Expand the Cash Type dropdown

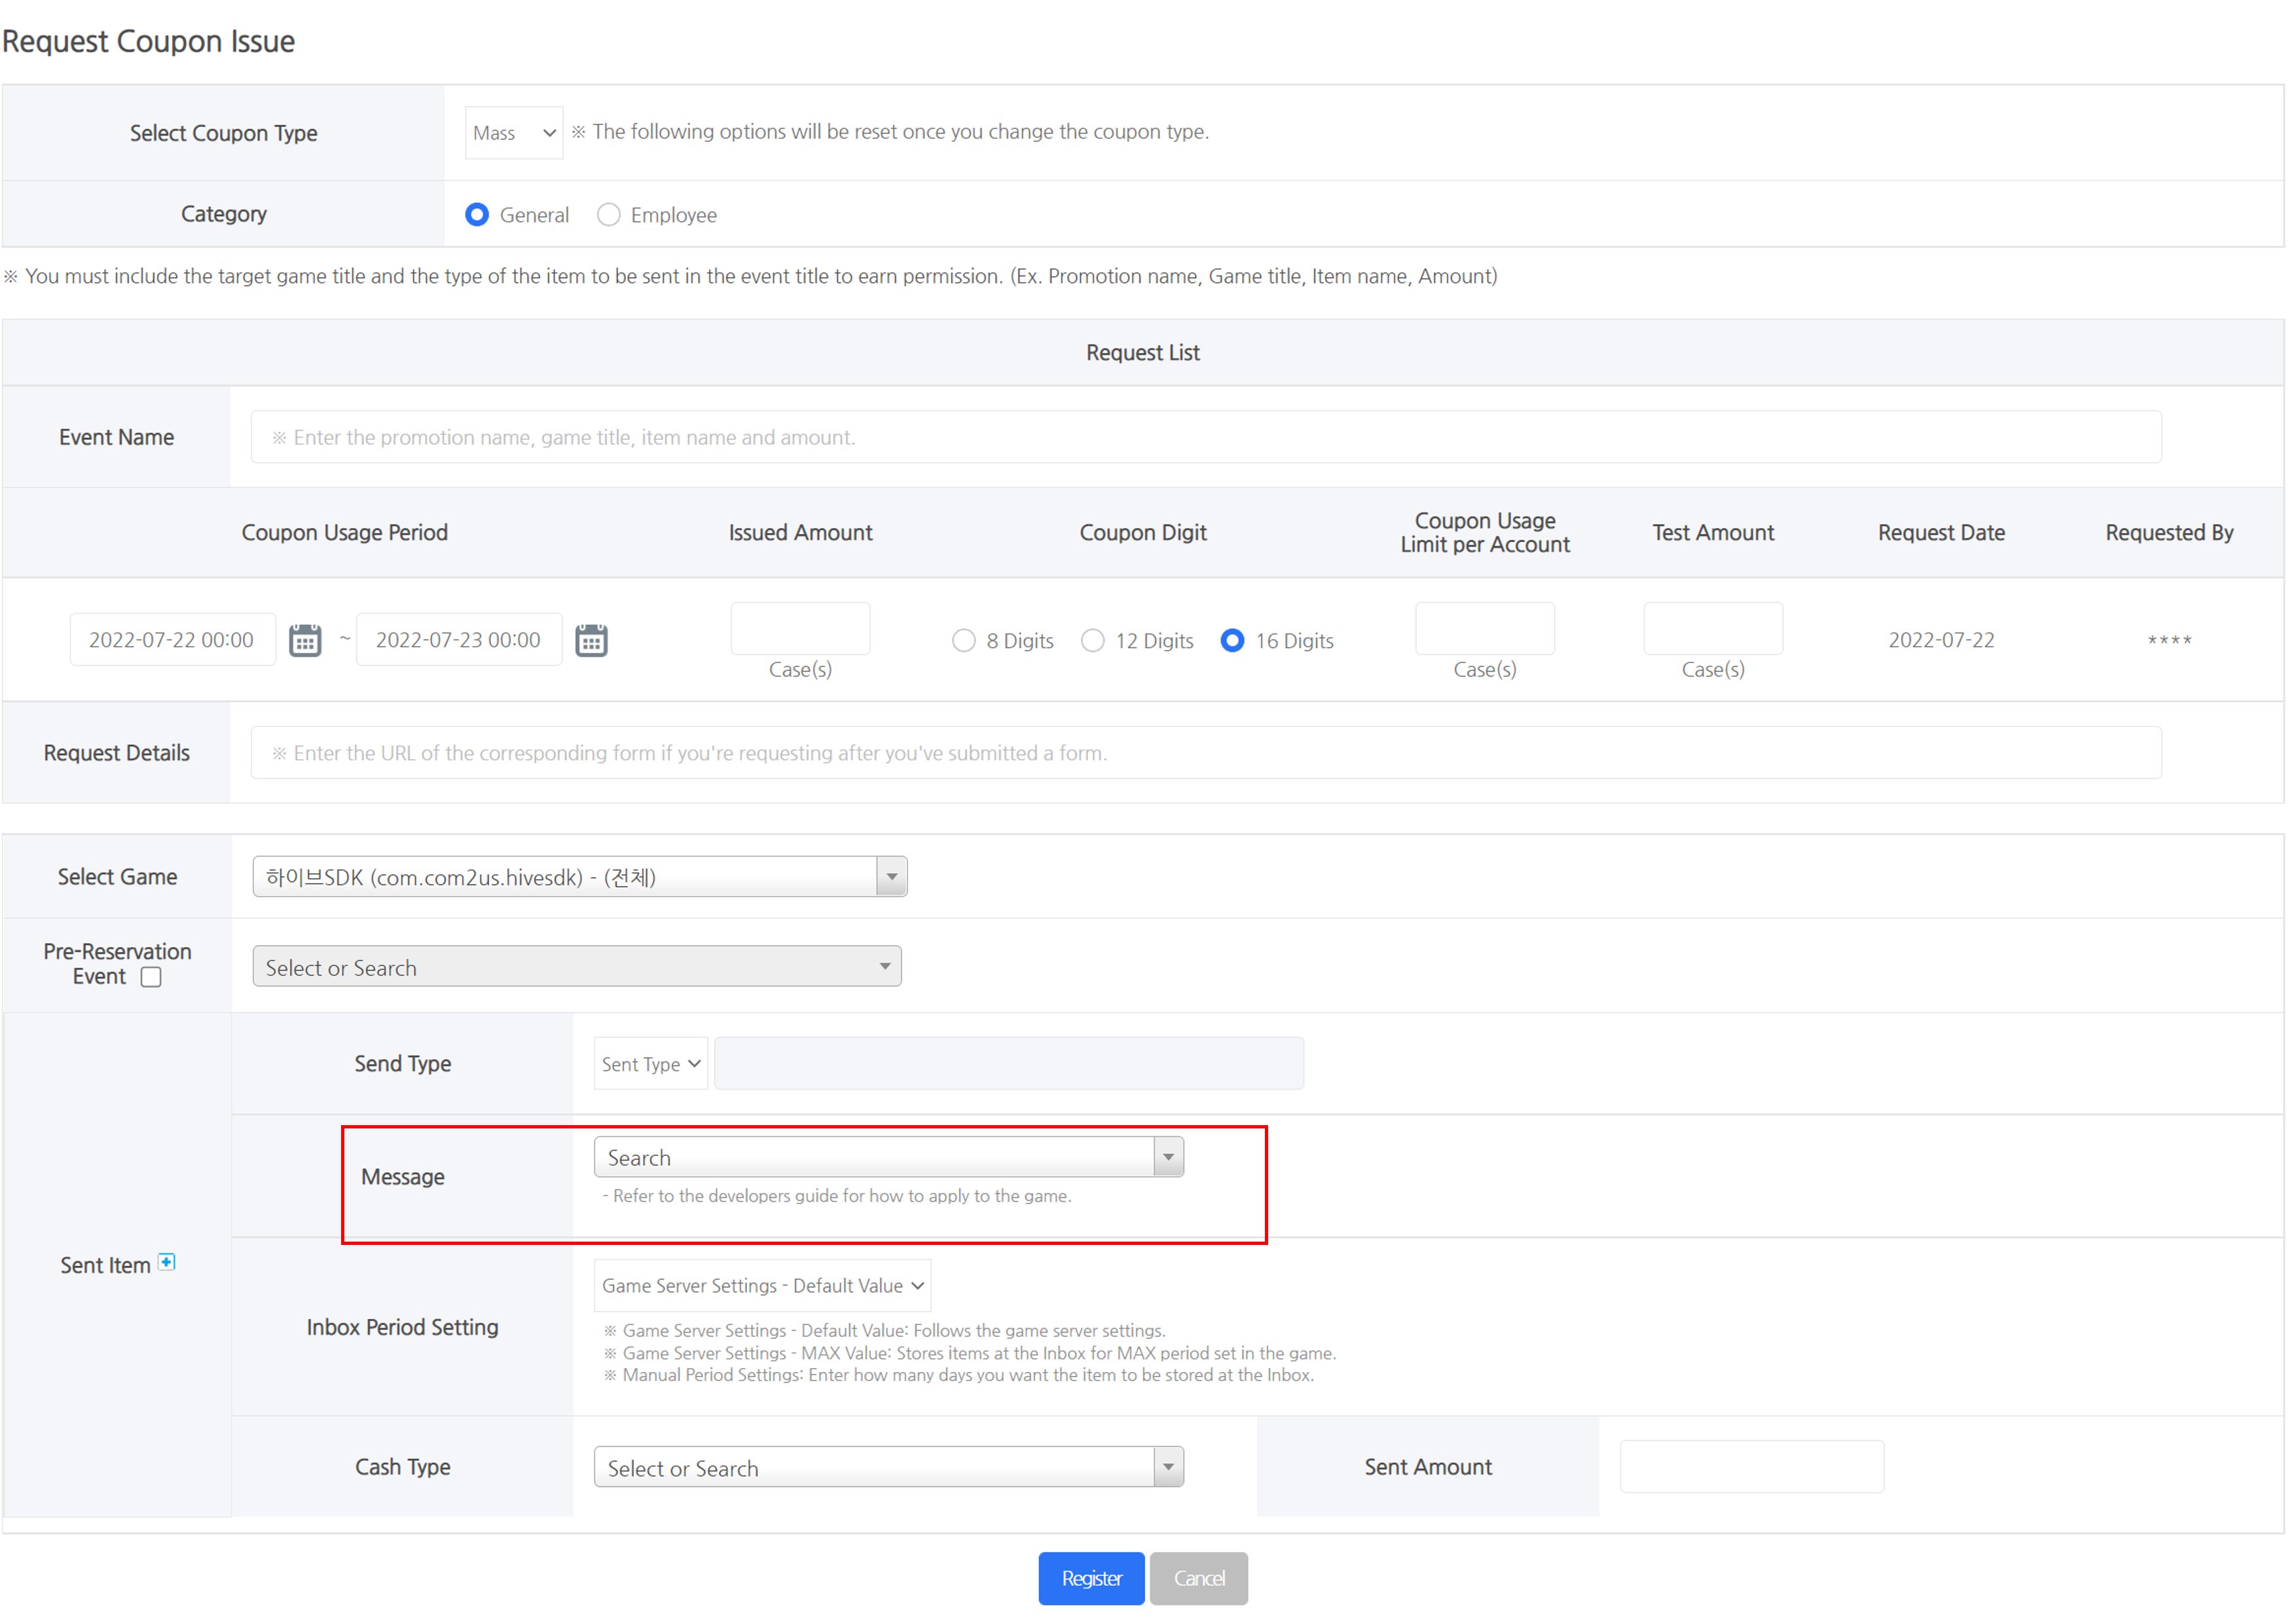(x=889, y=1467)
